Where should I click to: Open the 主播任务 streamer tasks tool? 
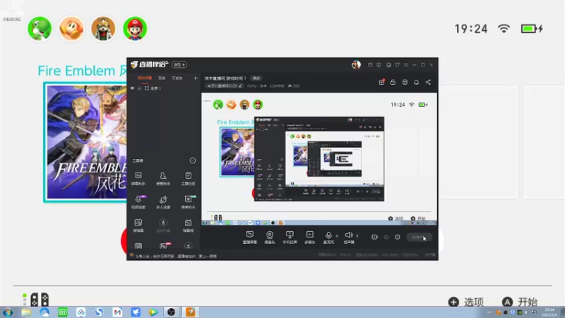(188, 179)
